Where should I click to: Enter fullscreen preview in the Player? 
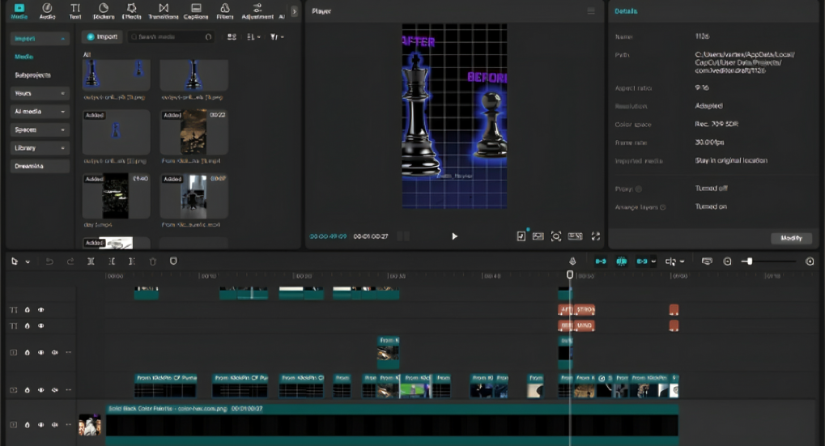tap(596, 236)
